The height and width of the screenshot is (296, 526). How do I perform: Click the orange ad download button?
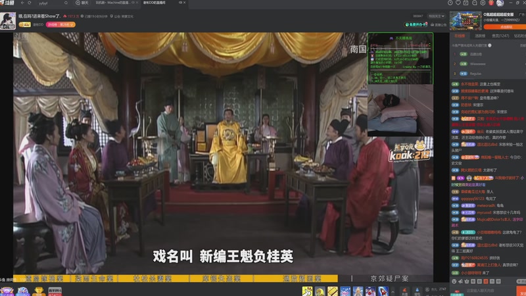tap(506, 27)
